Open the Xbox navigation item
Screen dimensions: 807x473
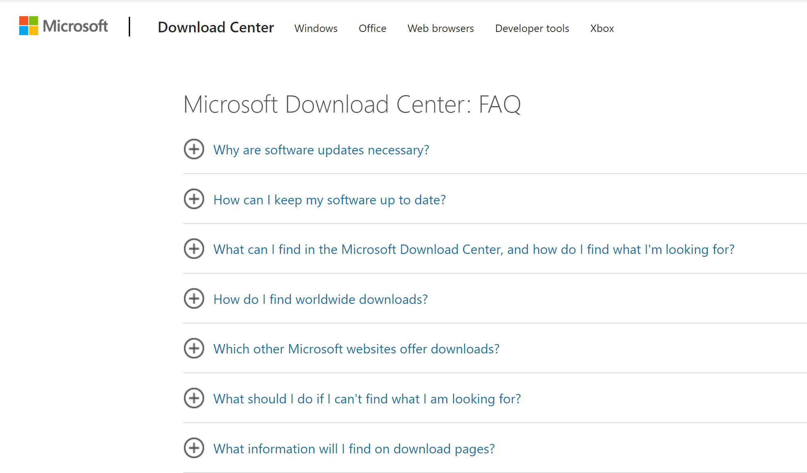[x=602, y=28]
